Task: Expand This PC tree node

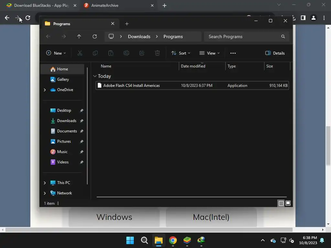Action: click(45, 183)
